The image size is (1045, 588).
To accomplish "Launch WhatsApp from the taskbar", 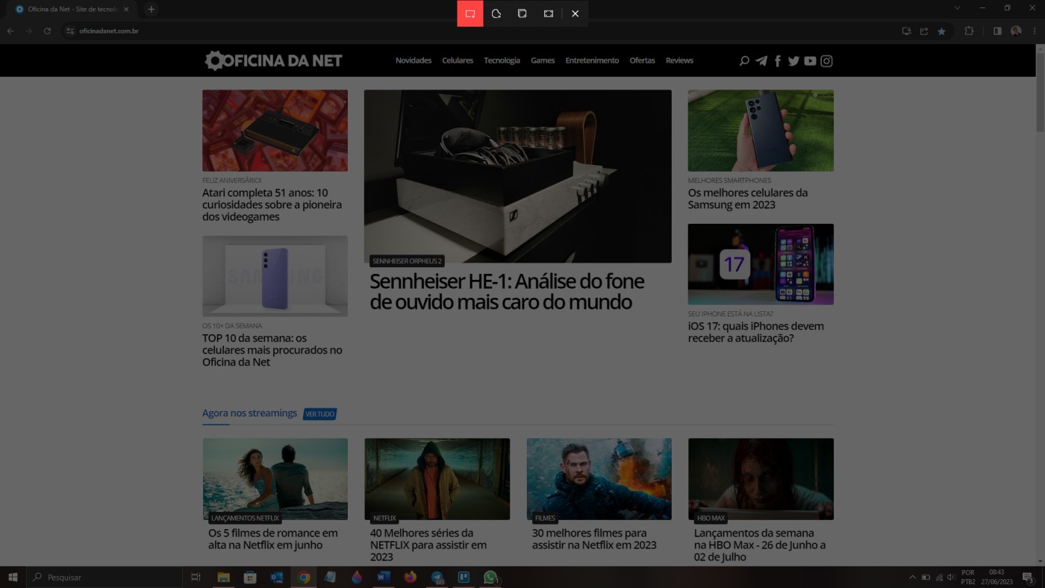I will [x=491, y=577].
